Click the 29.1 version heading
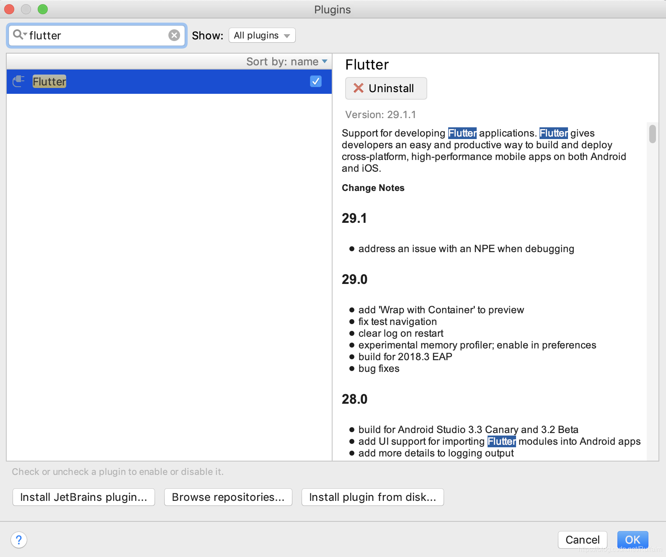The width and height of the screenshot is (666, 557). pyautogui.click(x=354, y=218)
